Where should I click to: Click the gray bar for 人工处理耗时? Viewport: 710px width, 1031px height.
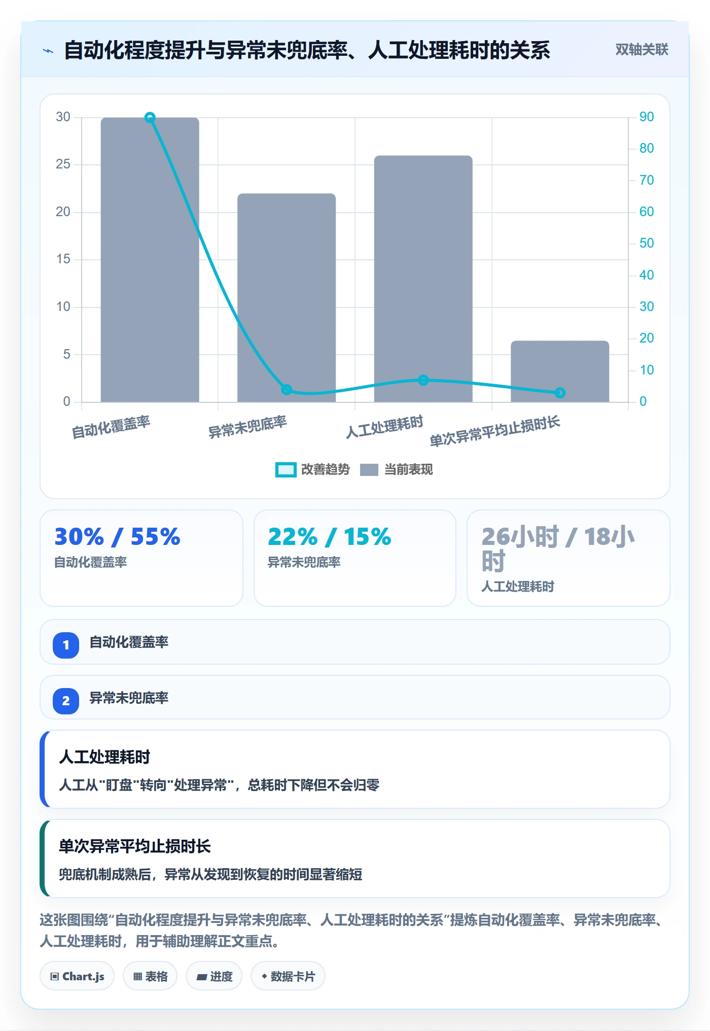pos(423,279)
